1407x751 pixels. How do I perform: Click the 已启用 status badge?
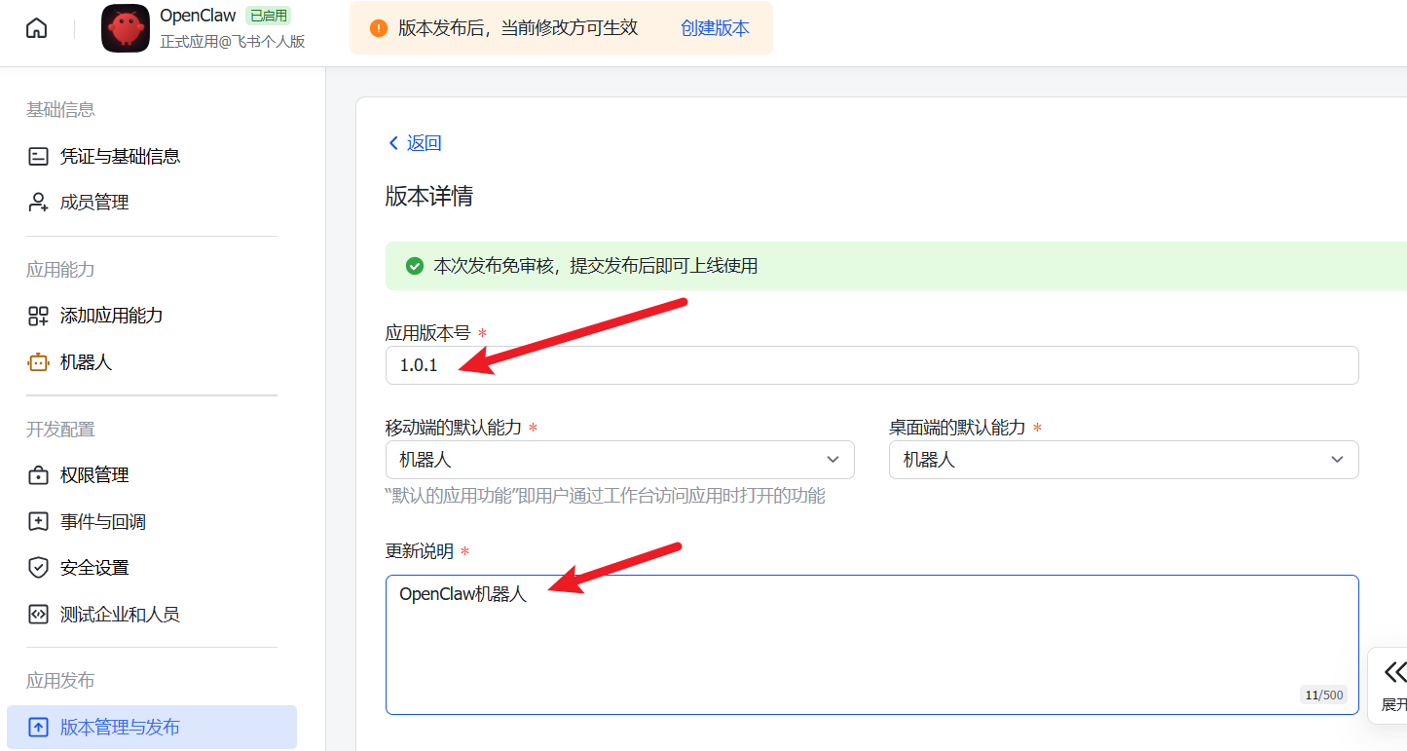pyautogui.click(x=268, y=16)
